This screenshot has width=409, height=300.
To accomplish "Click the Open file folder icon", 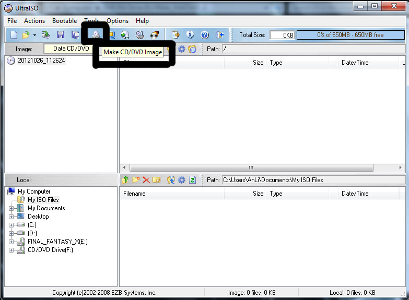I will 26,34.
